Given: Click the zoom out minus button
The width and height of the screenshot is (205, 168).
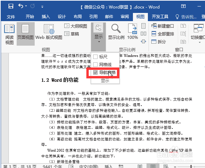Looking at the screenshot, I should [x=175, y=167].
